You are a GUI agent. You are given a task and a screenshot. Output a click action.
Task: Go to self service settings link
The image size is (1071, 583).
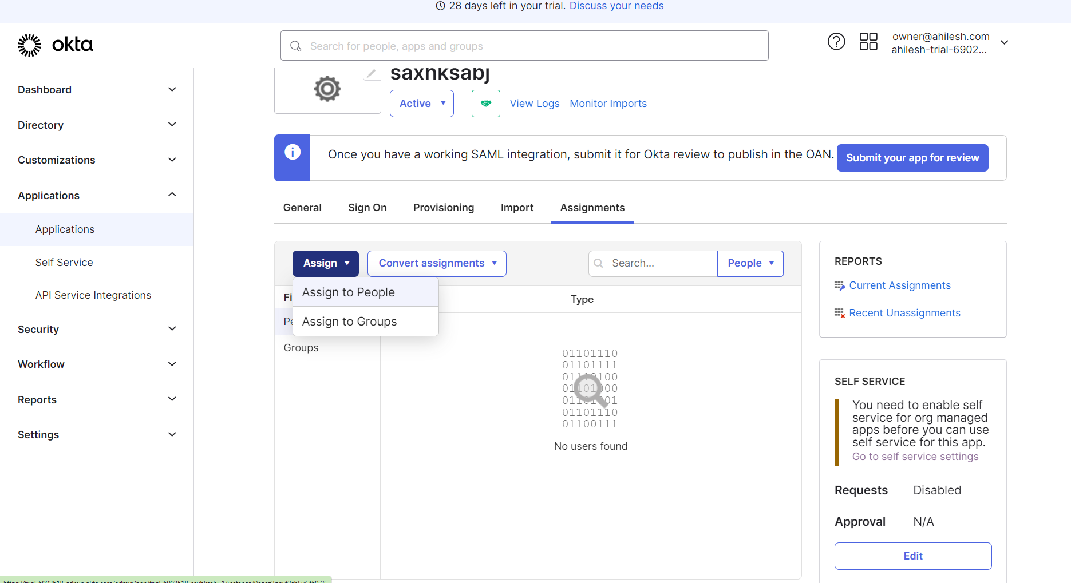tap(915, 457)
